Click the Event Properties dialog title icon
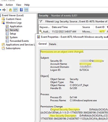The width and height of the screenshot is (108, 122). (x=39, y=37)
